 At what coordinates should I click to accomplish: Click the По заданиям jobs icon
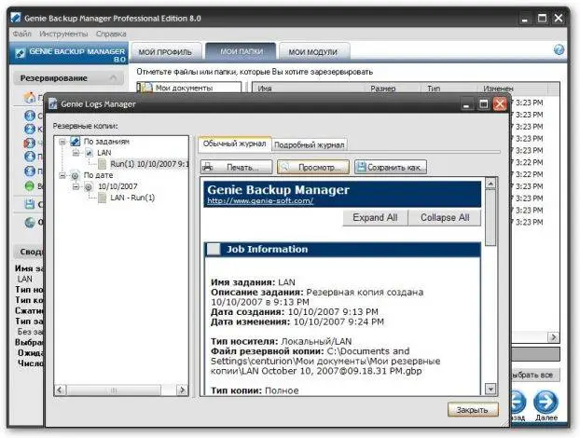click(x=76, y=142)
